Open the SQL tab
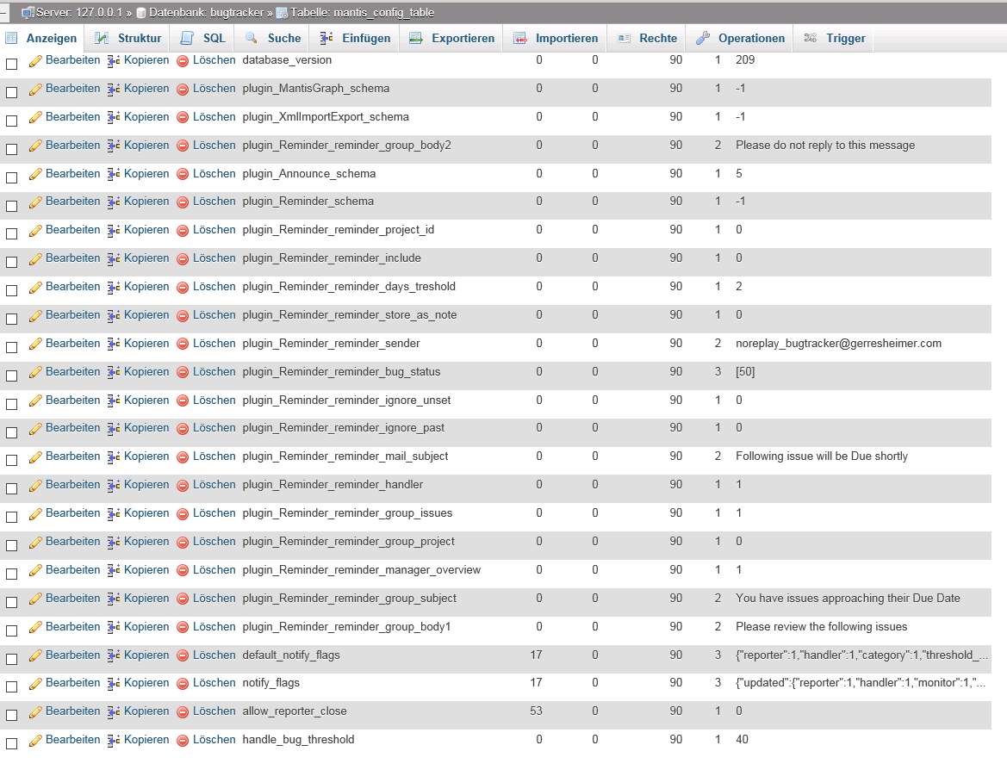1007x770 pixels. pos(203,39)
